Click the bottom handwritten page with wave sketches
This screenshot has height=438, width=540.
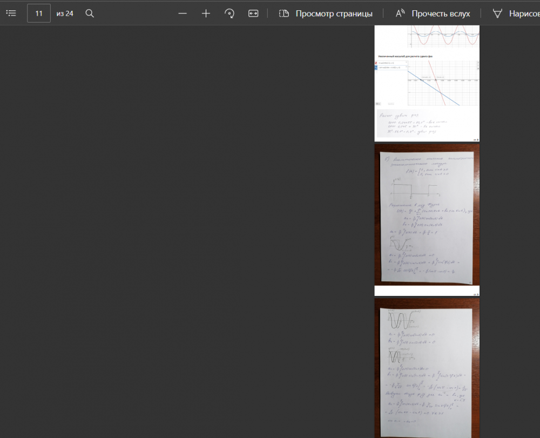click(427, 368)
